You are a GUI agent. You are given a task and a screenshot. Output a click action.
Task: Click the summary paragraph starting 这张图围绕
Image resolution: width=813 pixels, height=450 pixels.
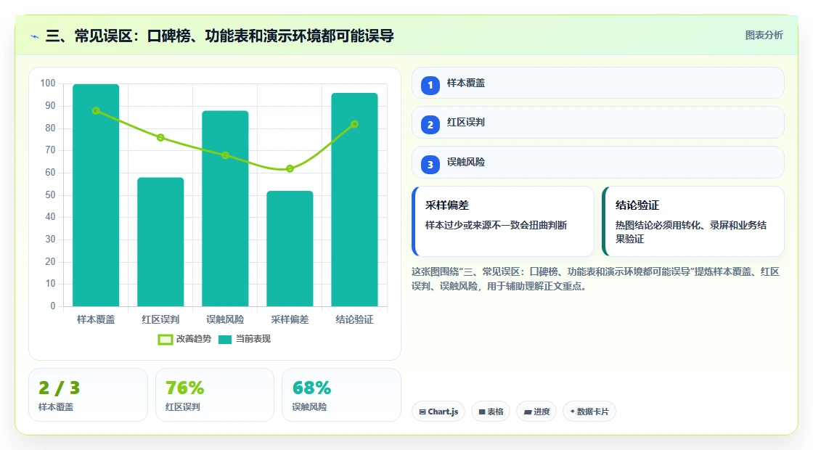(595, 279)
